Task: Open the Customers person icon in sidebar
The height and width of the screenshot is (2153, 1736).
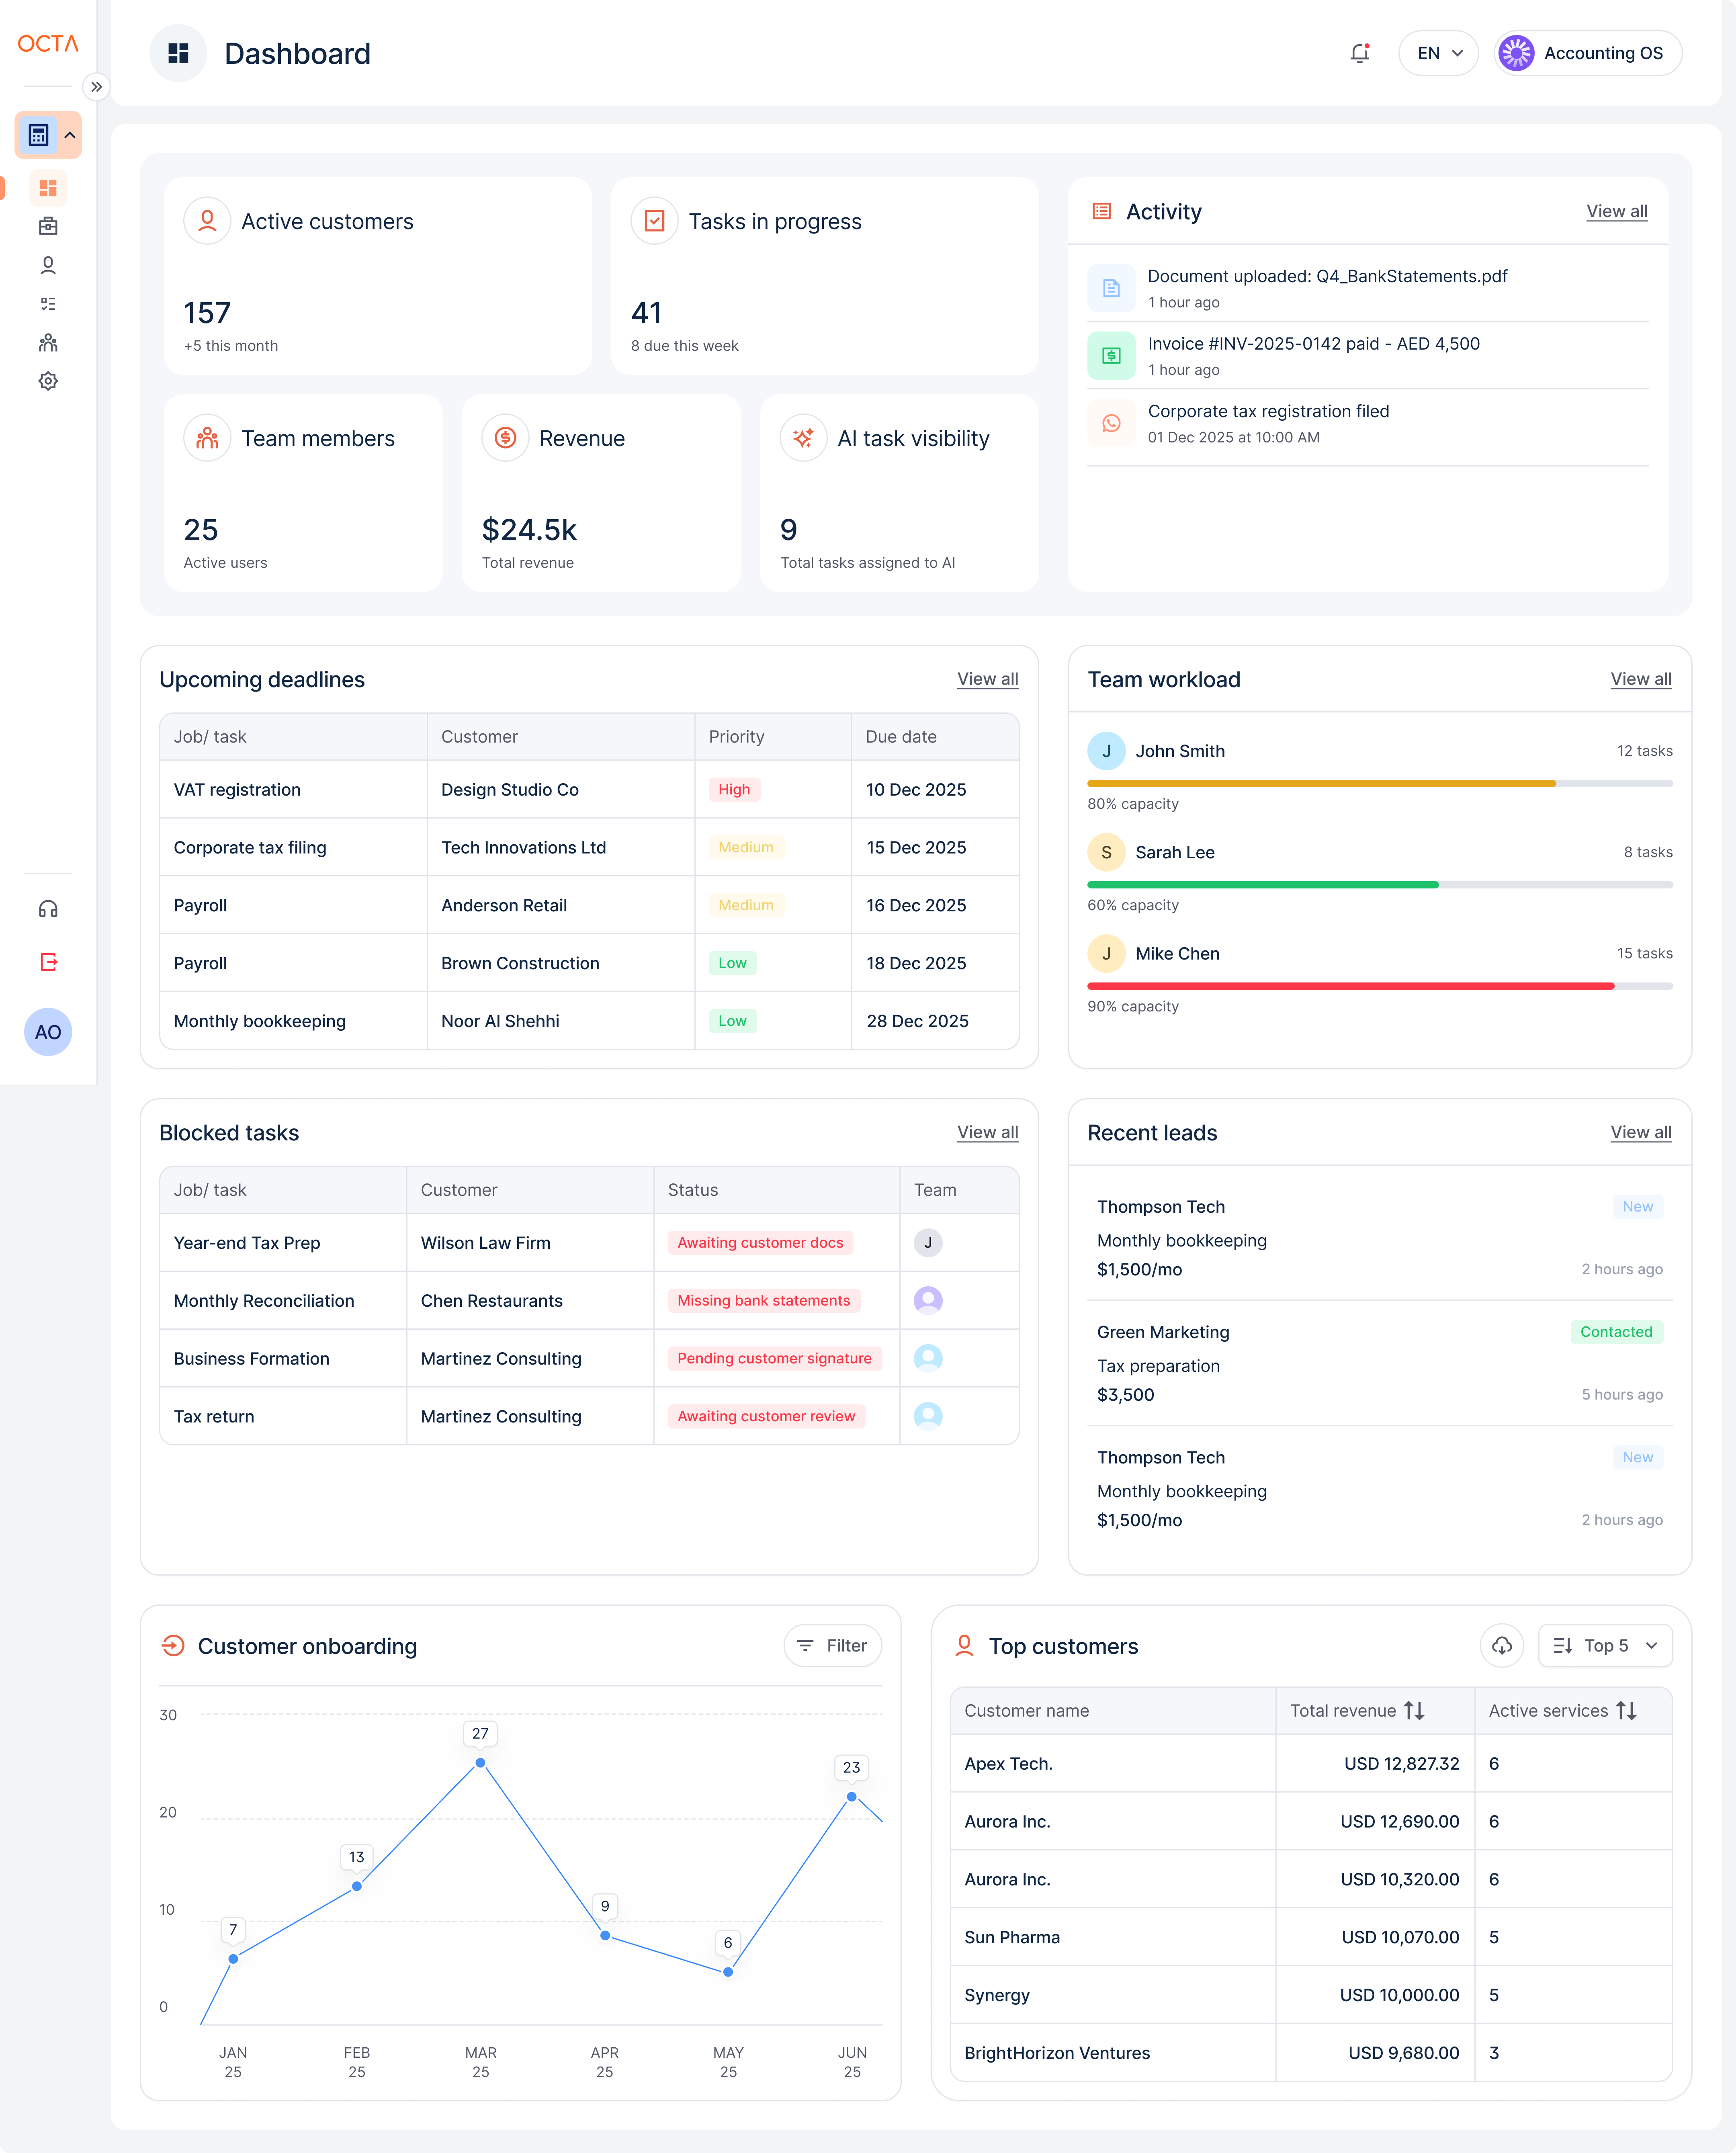Action: pos(48,264)
